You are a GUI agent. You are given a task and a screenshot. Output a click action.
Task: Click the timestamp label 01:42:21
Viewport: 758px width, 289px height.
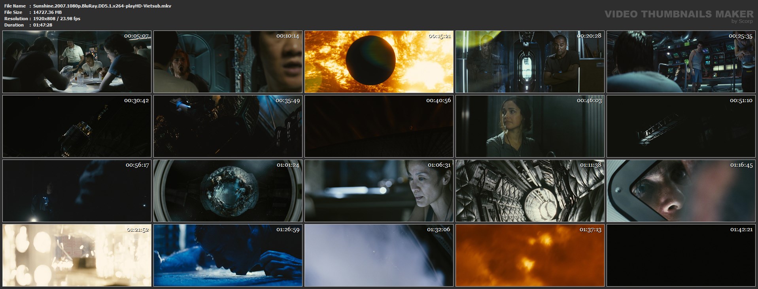click(741, 230)
